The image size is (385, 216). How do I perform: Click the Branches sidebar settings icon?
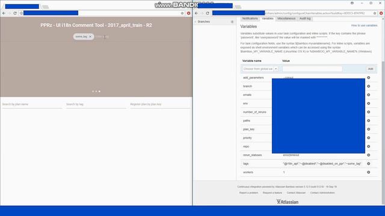[x=232, y=22]
